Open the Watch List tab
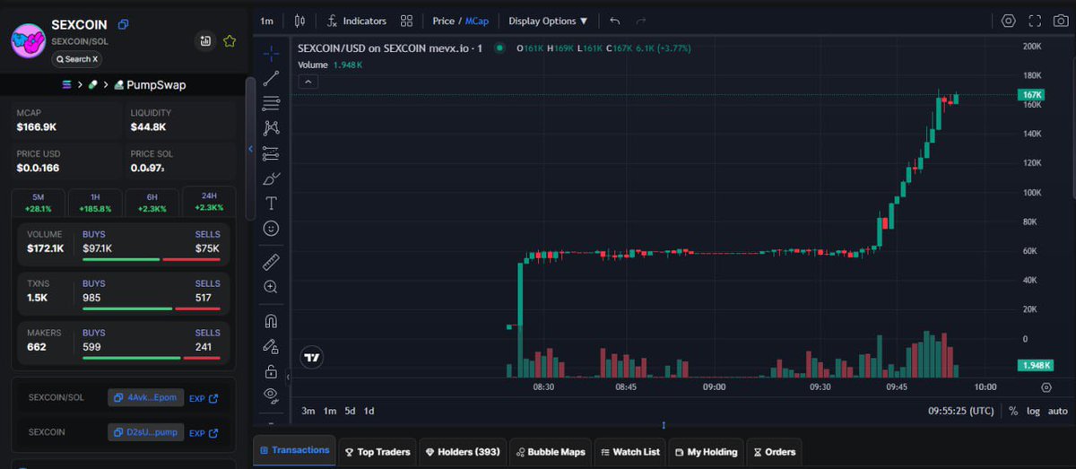The height and width of the screenshot is (469, 1076). click(630, 452)
